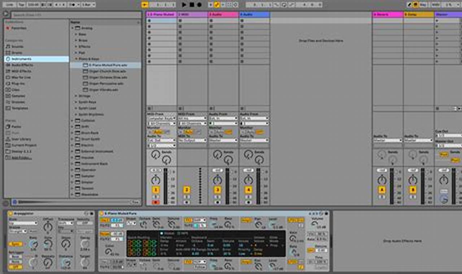Select Favorites in the browser sidebar
Image resolution: width=462 pixels, height=274 pixels.
tap(18, 28)
